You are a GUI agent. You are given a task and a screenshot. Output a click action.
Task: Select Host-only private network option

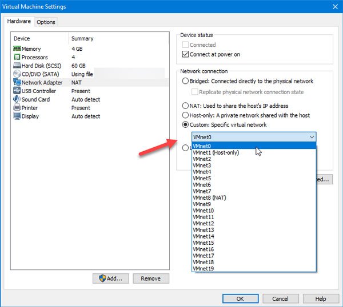(x=185, y=115)
